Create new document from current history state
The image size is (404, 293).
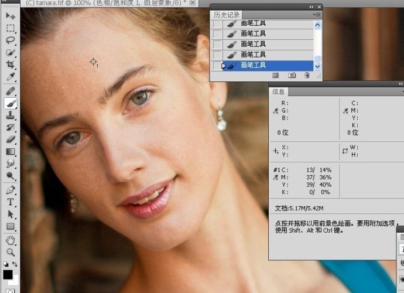click(275, 76)
